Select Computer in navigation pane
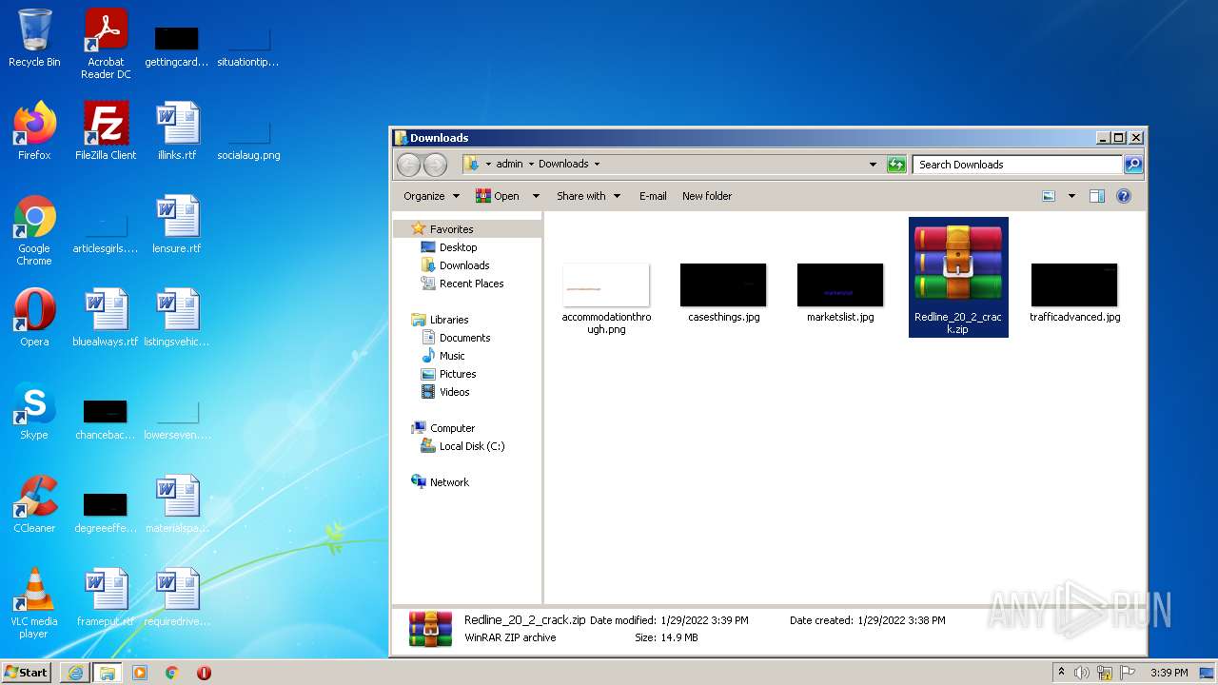 coord(452,428)
